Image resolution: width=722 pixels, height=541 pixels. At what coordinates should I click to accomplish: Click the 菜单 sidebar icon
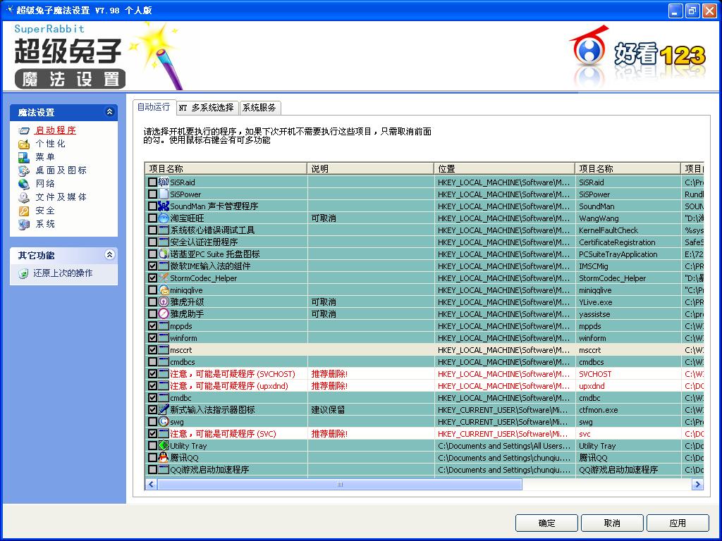[24, 157]
